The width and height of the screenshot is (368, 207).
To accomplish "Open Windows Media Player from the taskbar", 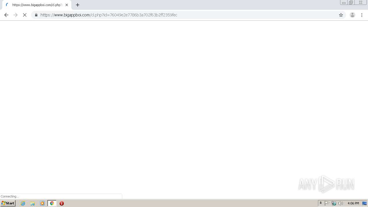I will (42, 203).
